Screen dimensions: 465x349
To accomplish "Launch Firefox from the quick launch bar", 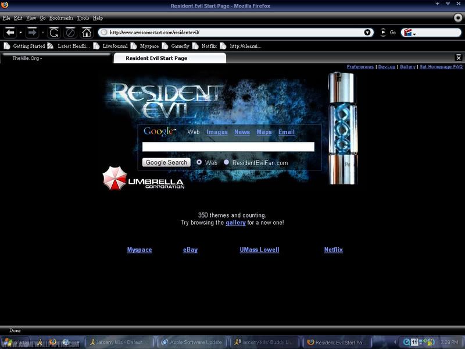I will [53, 342].
